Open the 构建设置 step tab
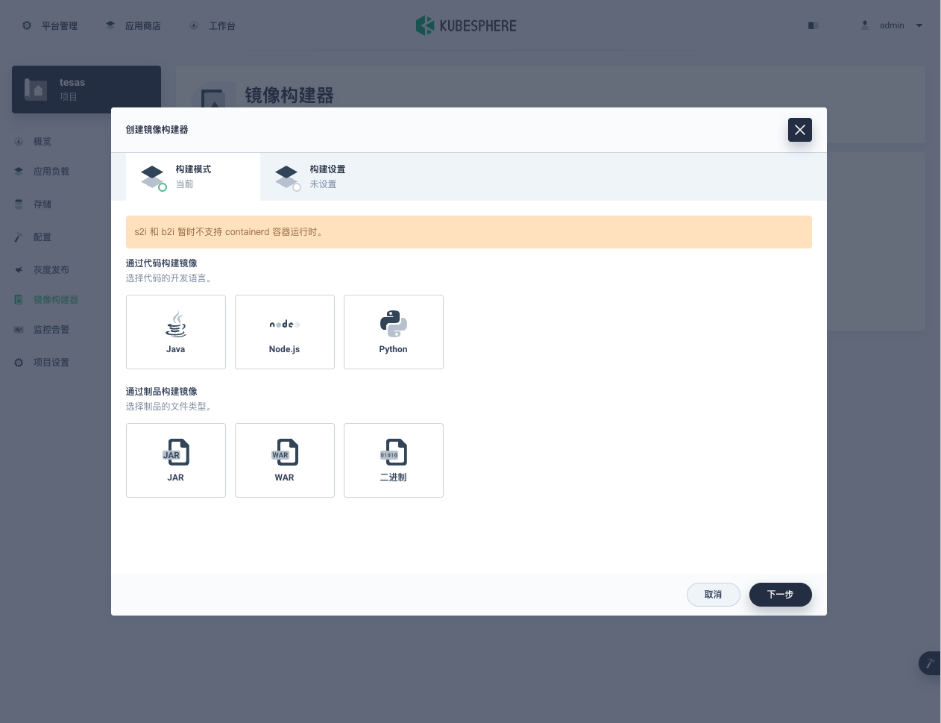The image size is (941, 723). 327,177
